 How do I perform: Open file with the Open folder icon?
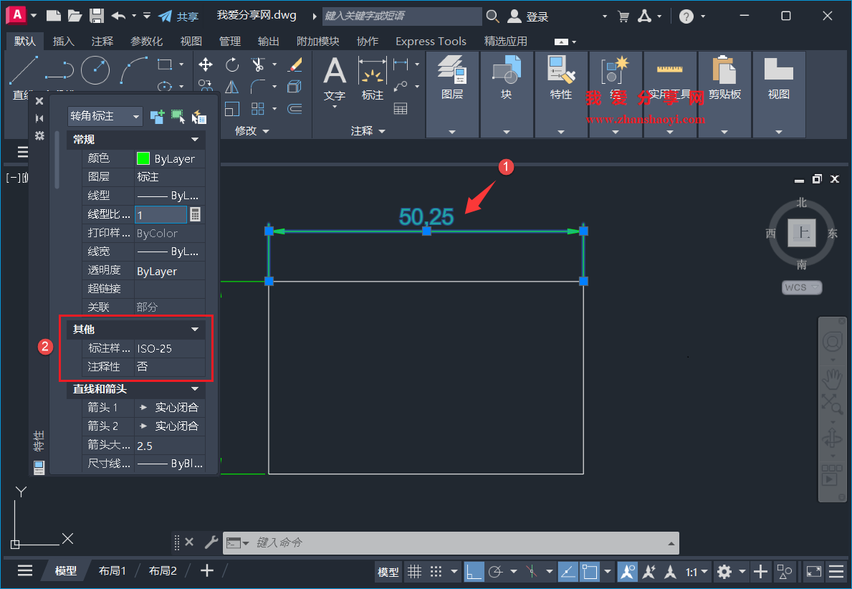(75, 16)
